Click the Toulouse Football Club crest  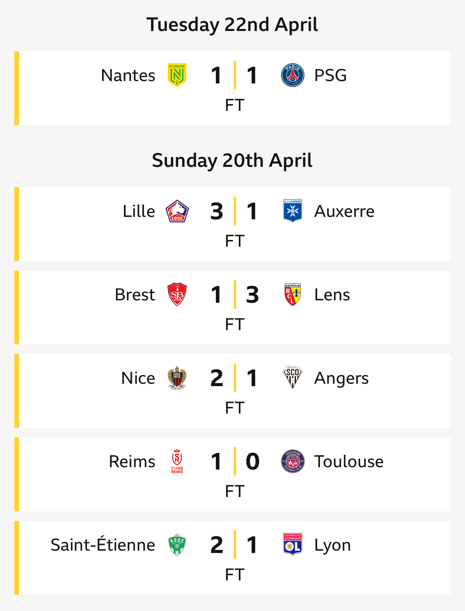pyautogui.click(x=293, y=461)
